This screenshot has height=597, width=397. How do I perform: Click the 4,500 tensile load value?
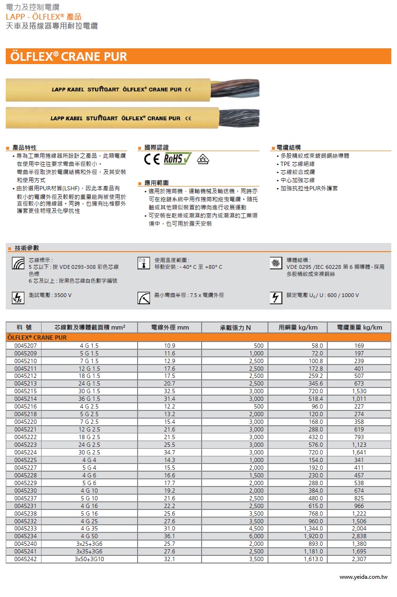click(x=256, y=529)
